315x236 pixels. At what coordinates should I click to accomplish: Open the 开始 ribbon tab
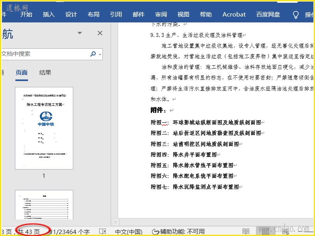(x=26, y=15)
